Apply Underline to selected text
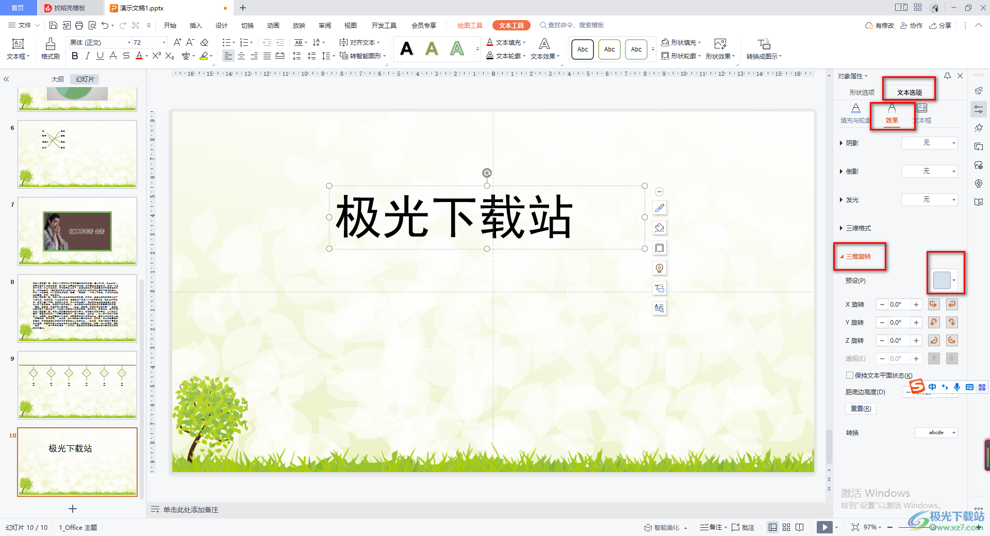990x536 pixels. tap(100, 56)
